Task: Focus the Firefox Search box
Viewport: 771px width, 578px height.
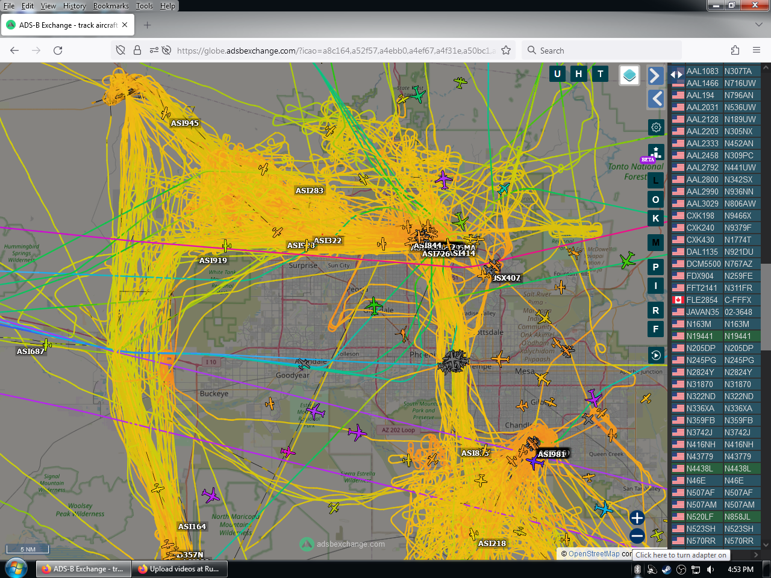Action: 602,51
